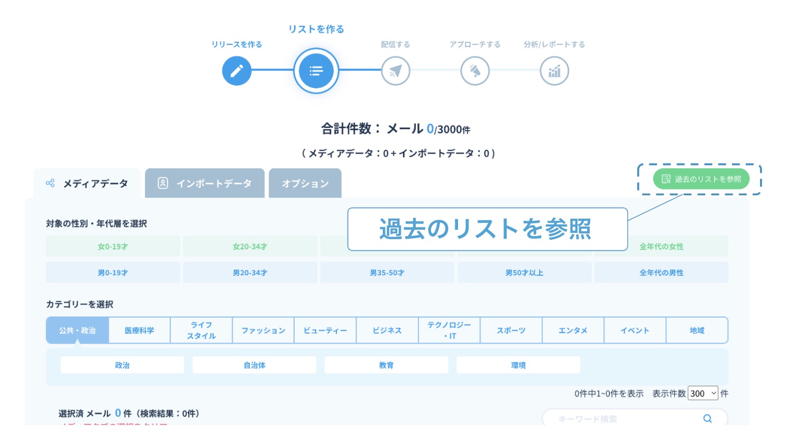Viewport: 787px width, 433px height.
Task: Open the 過去のリストを参照 green button
Action: tap(701, 179)
